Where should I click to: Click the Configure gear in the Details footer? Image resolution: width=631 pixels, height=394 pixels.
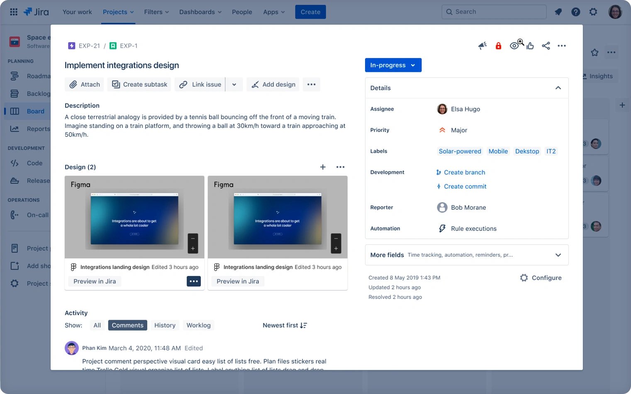click(524, 277)
